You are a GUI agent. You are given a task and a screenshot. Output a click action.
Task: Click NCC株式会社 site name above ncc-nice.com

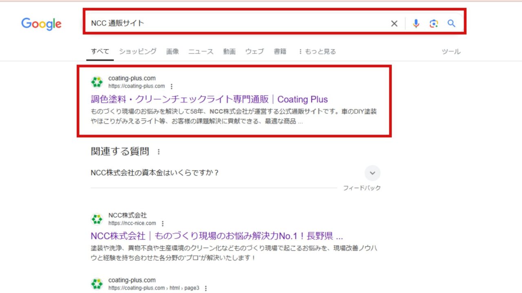click(127, 215)
